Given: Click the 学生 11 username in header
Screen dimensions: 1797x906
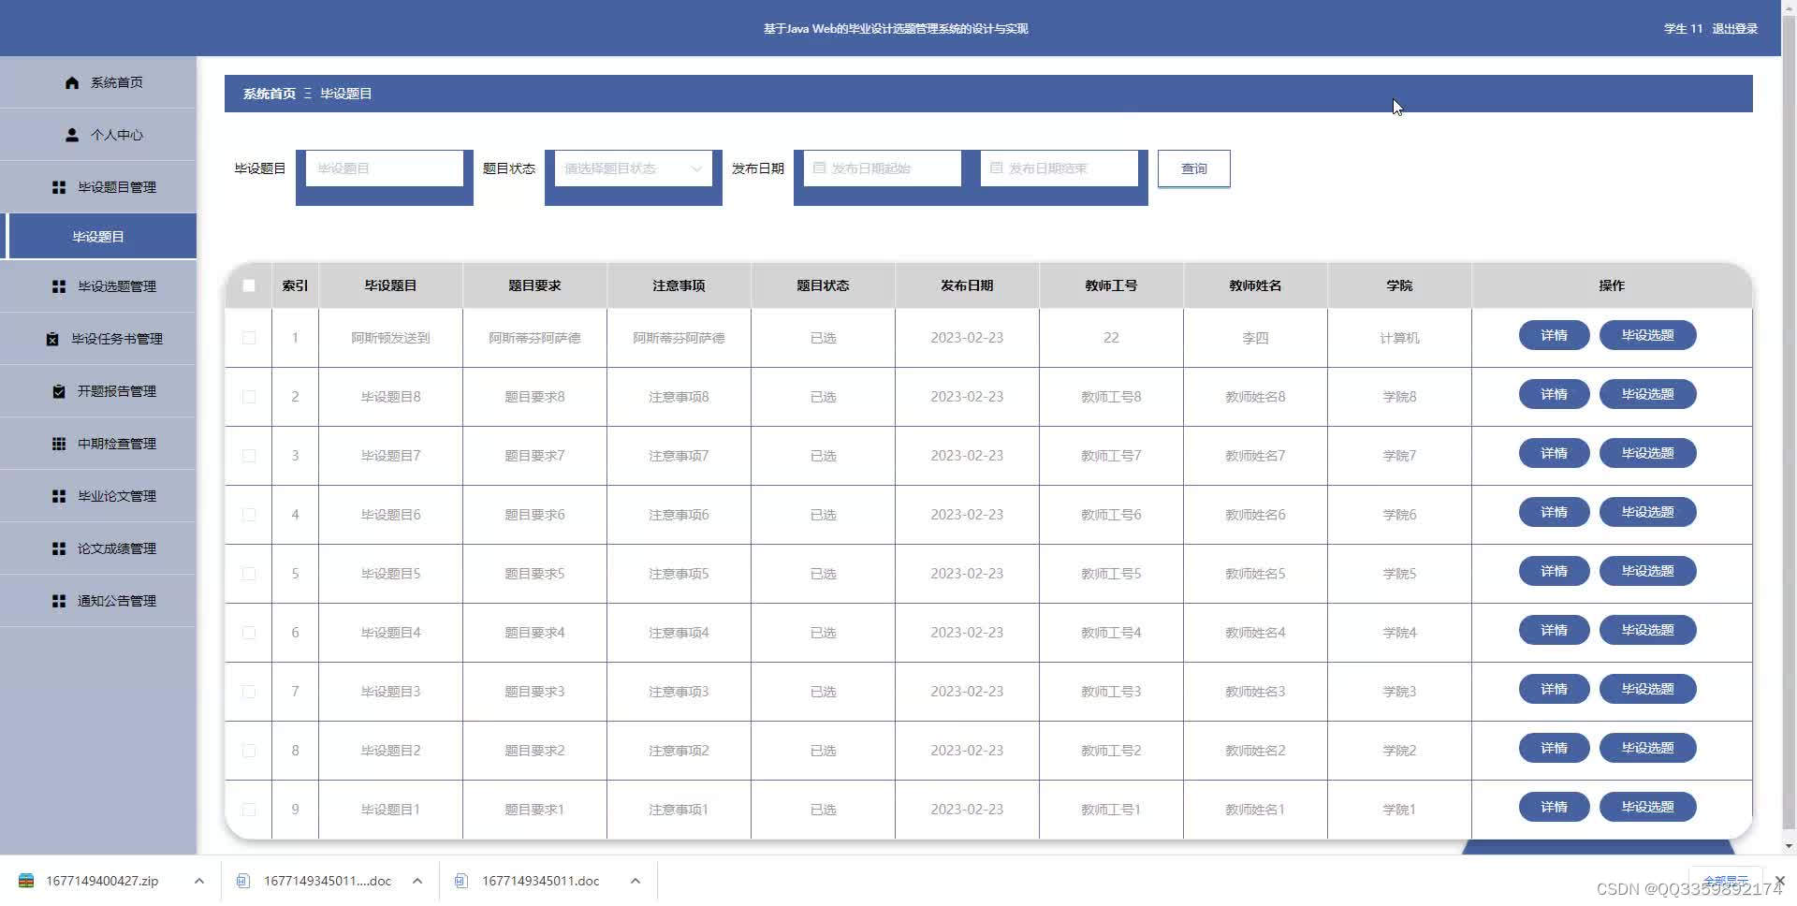Looking at the screenshot, I should (1683, 29).
